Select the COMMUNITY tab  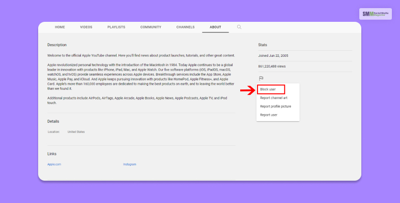pyautogui.click(x=151, y=27)
